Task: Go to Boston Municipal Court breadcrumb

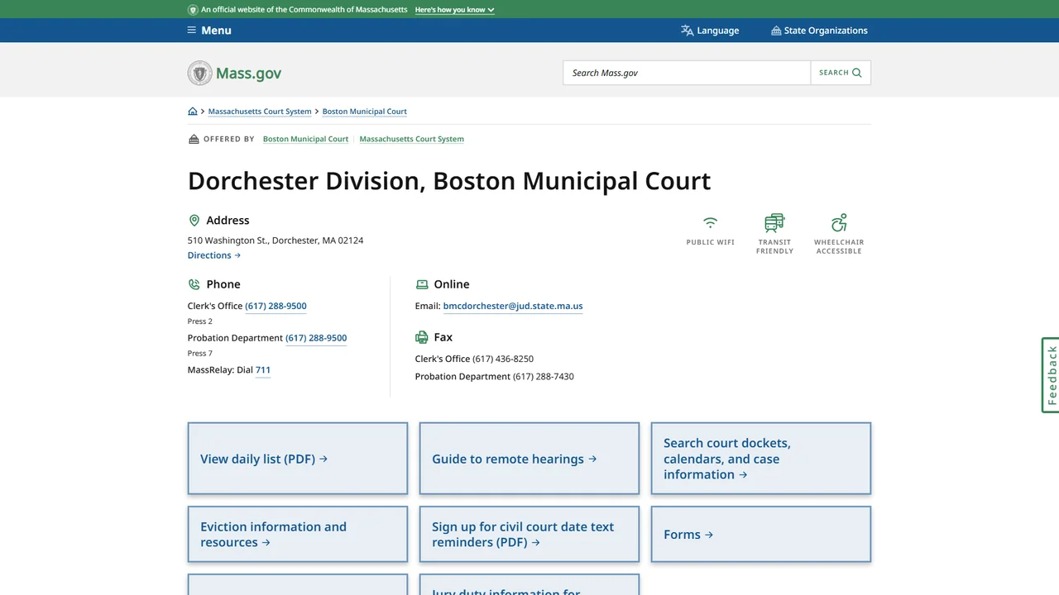Action: point(365,112)
